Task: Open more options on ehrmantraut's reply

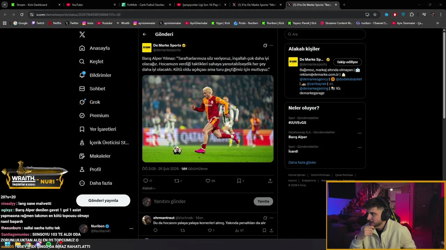Action: (271, 218)
